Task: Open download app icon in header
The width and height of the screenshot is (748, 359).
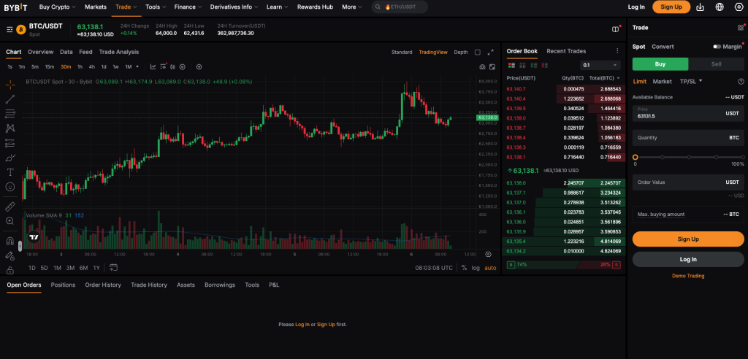Action: point(701,7)
